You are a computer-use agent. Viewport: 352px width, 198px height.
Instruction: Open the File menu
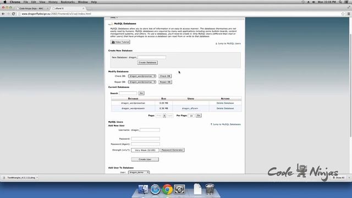coord(26,2)
